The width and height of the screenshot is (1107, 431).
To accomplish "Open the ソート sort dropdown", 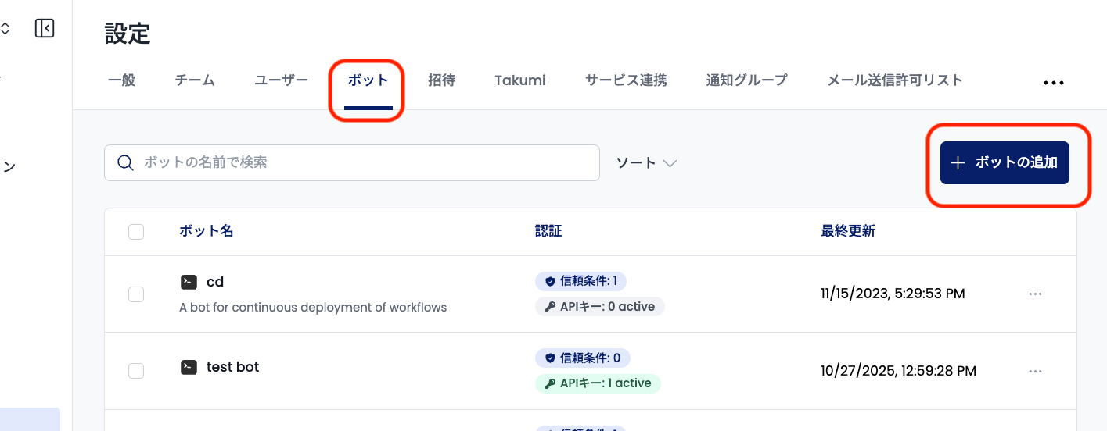I will pos(646,162).
